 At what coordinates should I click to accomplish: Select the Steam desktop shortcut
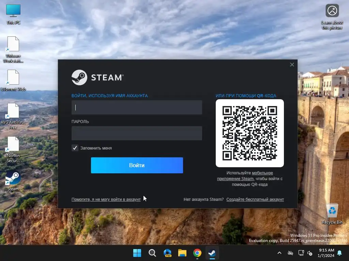[x=13, y=181]
